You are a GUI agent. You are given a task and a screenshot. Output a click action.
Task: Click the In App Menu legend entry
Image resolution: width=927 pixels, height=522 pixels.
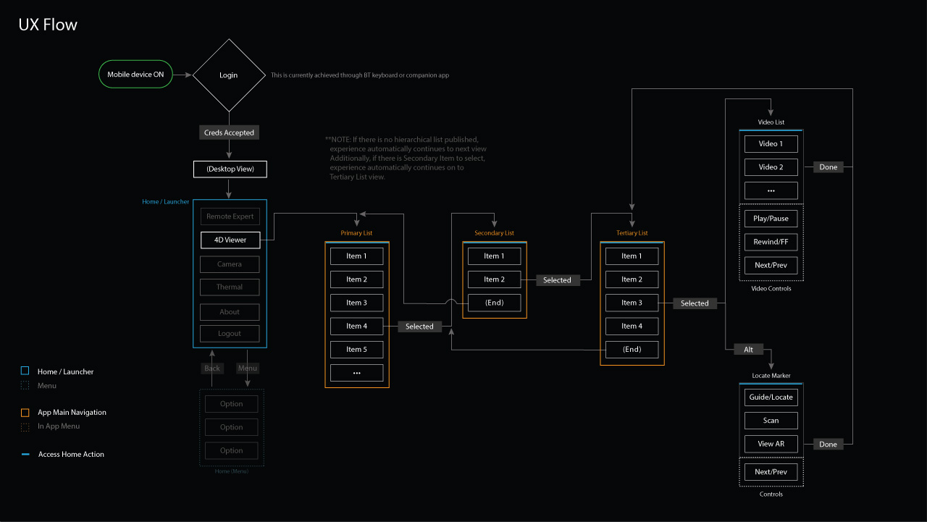point(59,426)
